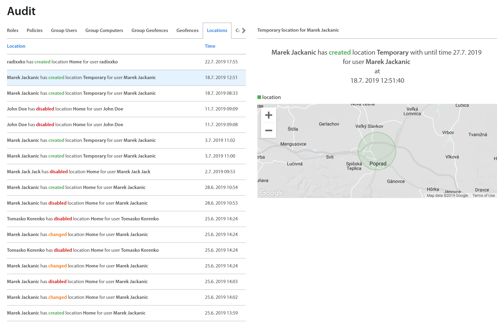Open the Geofences tab

tap(187, 30)
